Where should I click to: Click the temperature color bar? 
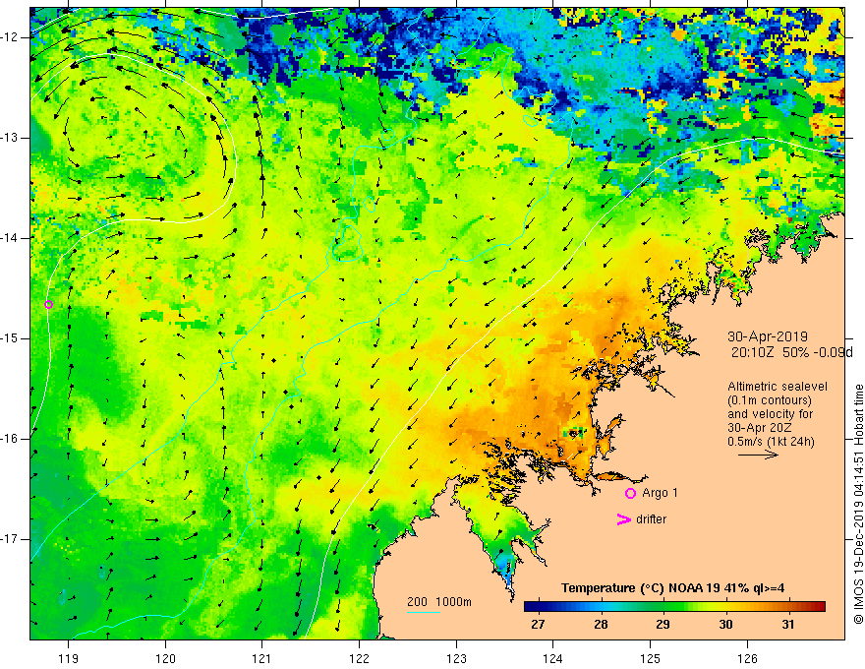674,607
